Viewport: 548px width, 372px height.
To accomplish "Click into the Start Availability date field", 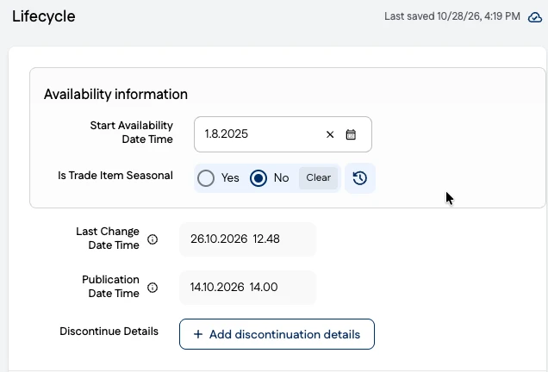I will click(x=283, y=134).
